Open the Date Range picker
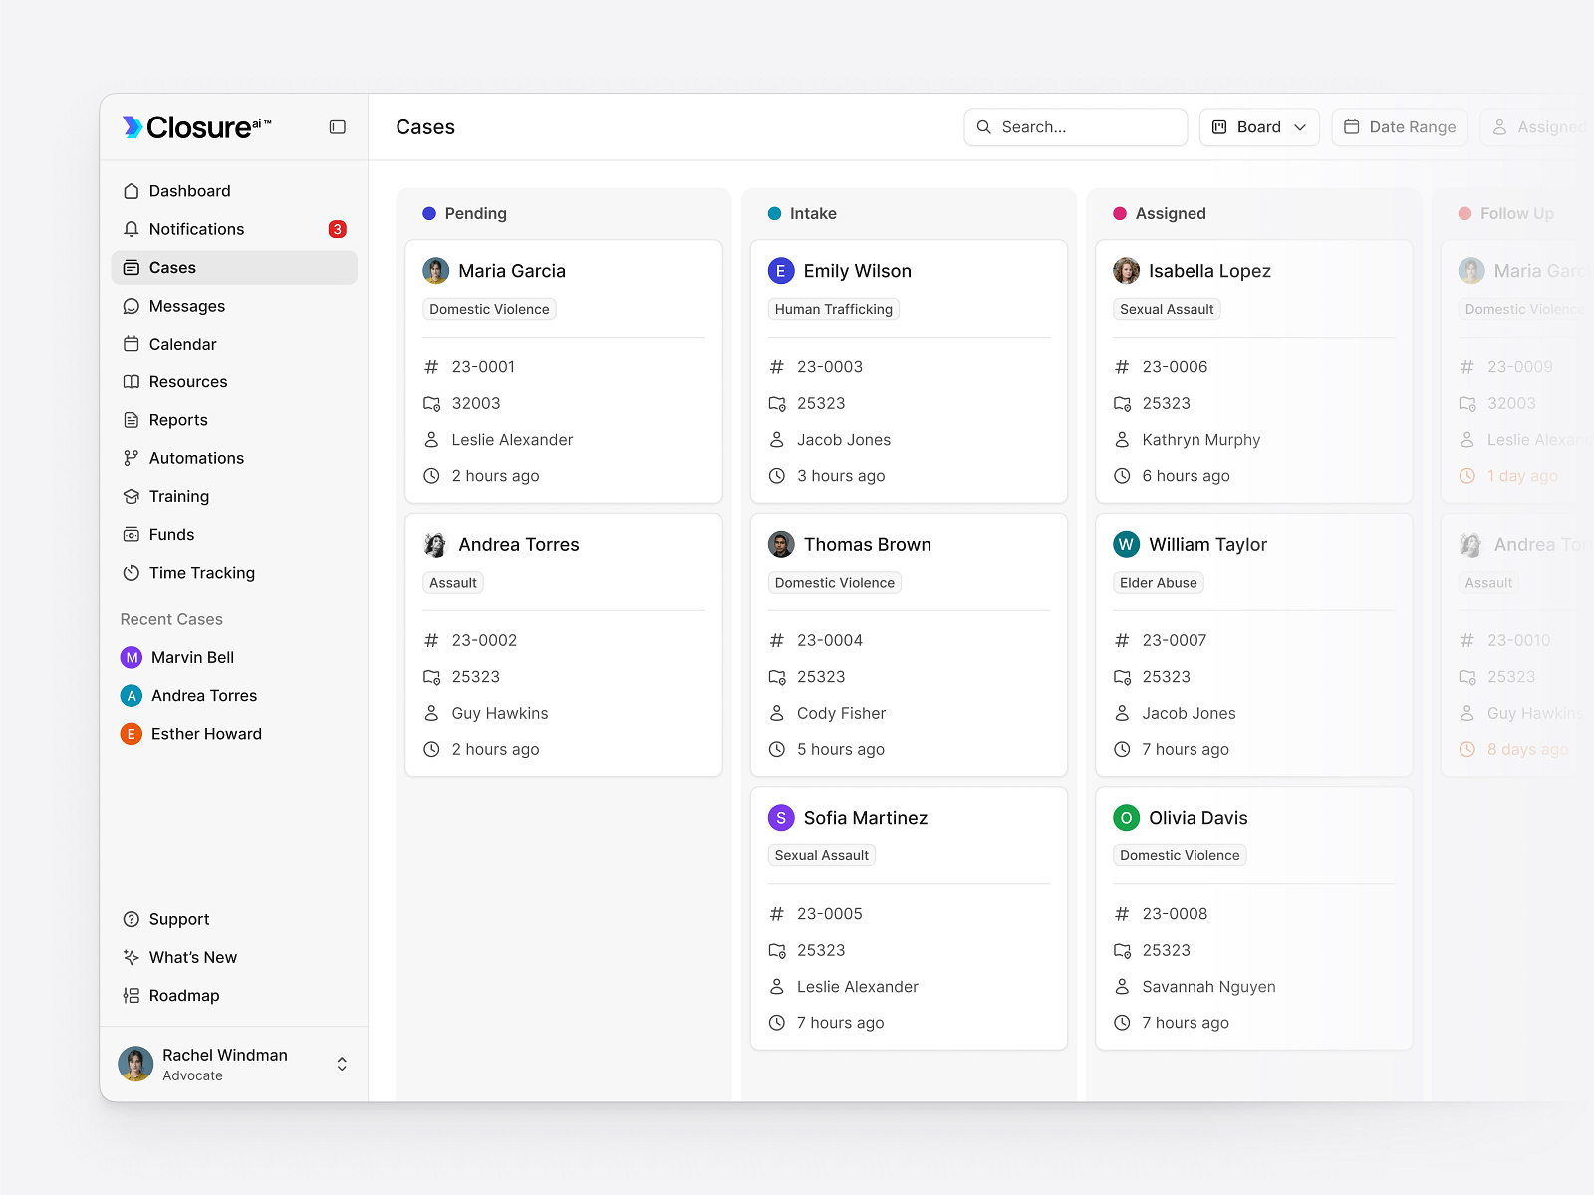 1399,127
